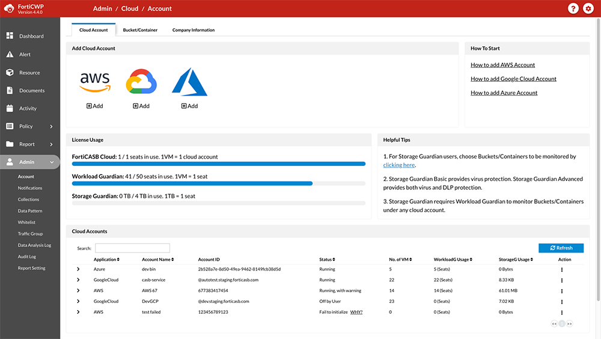Open the settings gear icon
The width and height of the screenshot is (601, 339).
click(588, 8)
